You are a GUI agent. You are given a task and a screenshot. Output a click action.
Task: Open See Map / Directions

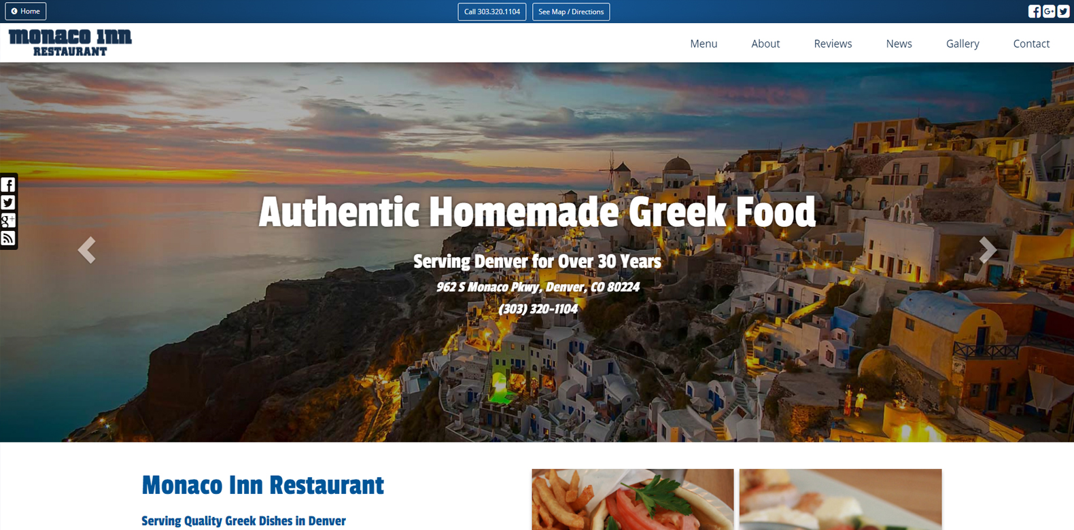[571, 12]
